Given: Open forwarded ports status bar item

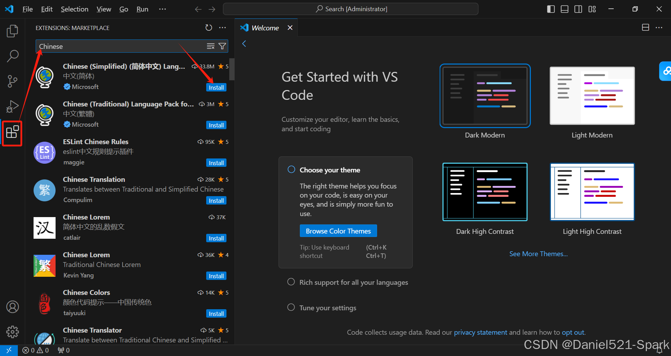Looking at the screenshot, I should 64,350.
